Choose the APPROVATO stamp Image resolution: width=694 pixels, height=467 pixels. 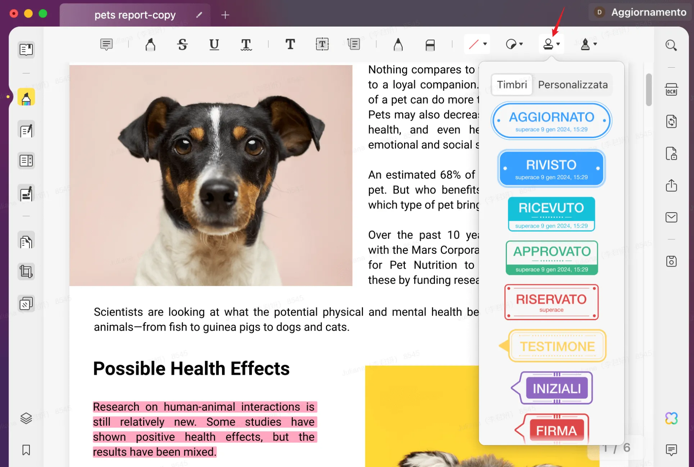tap(552, 258)
